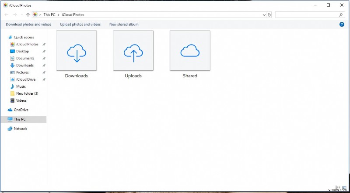Select OneDrive in the navigation pane

click(21, 110)
